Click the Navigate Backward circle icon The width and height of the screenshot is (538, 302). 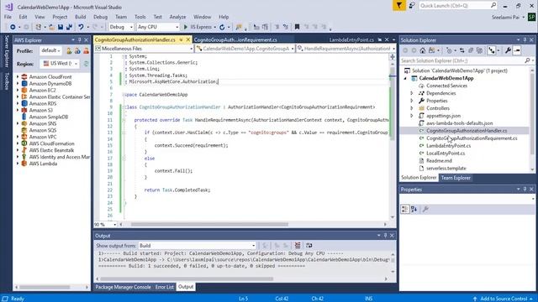tap(13, 27)
